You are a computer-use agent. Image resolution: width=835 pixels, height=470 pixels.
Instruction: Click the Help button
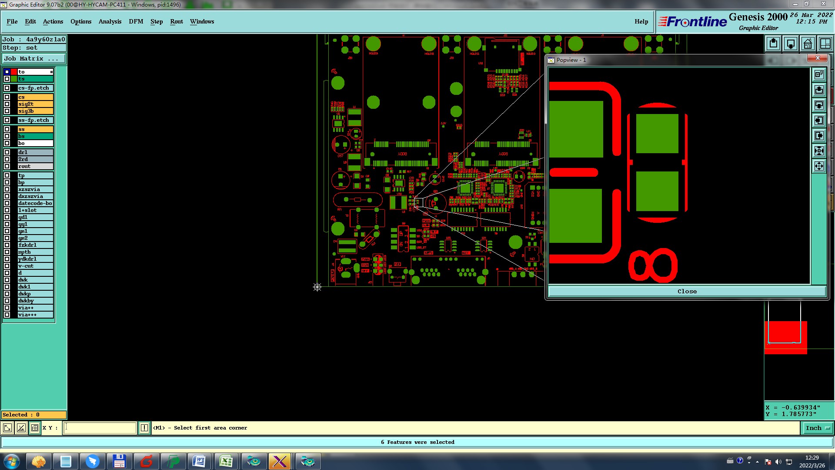(641, 21)
